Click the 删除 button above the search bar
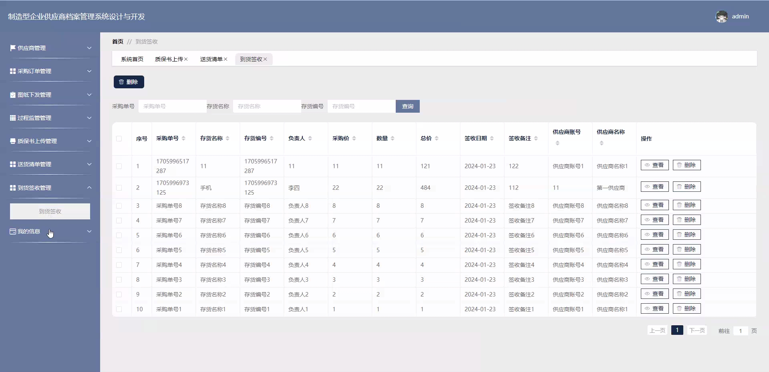This screenshot has width=769, height=372. click(x=129, y=82)
